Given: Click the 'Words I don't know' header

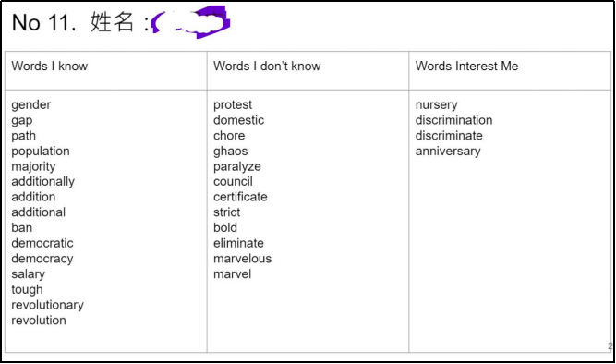Looking at the screenshot, I should coord(267,66).
